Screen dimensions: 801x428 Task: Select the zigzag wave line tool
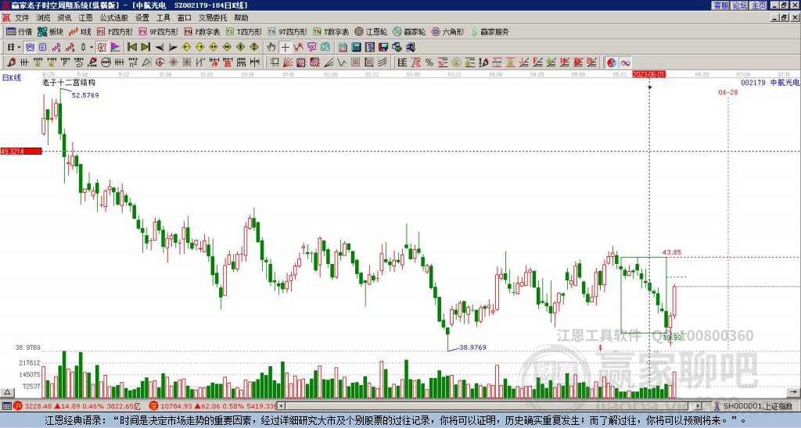pos(342,62)
